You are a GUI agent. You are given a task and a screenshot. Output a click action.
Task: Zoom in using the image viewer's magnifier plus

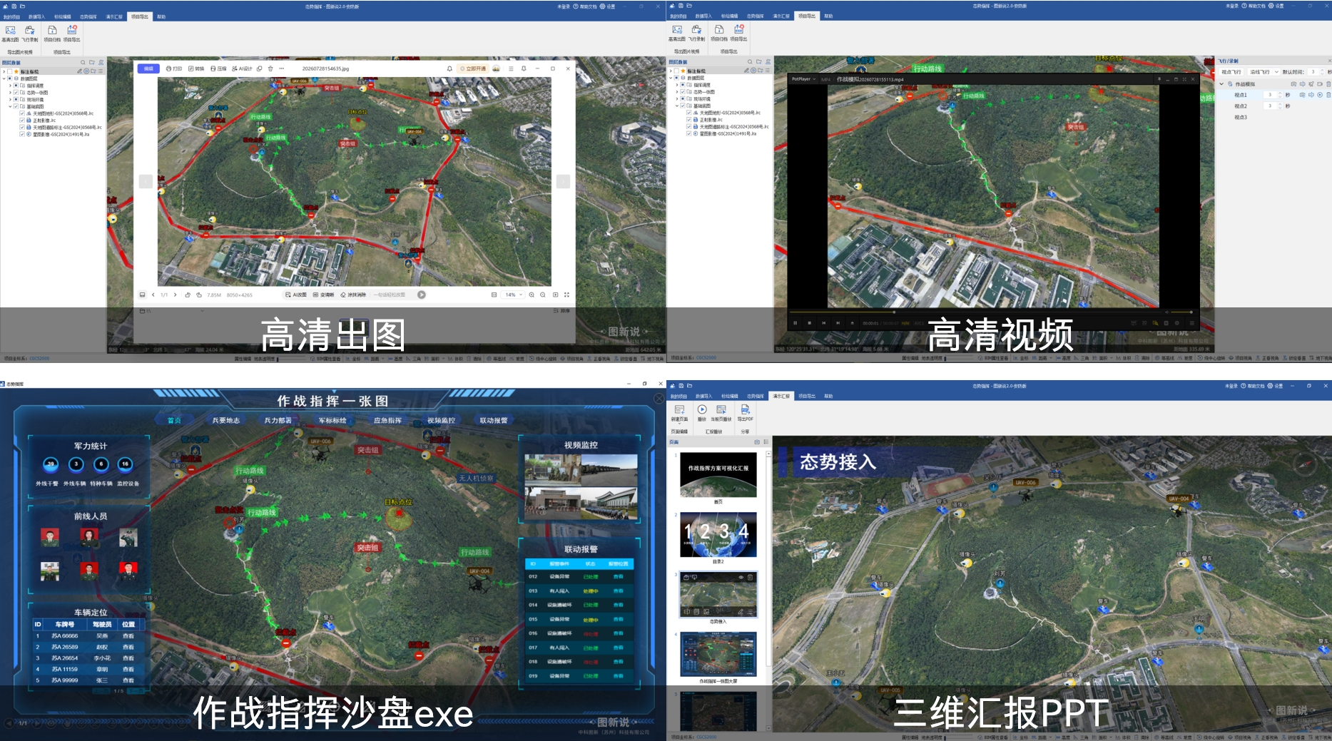tap(532, 295)
